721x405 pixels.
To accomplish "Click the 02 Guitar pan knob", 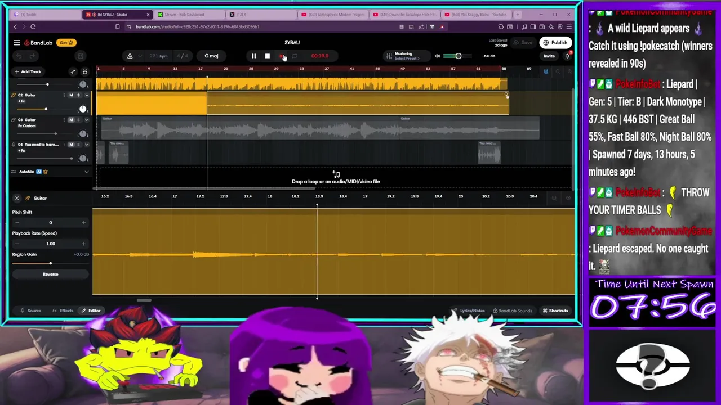I will point(83,109).
